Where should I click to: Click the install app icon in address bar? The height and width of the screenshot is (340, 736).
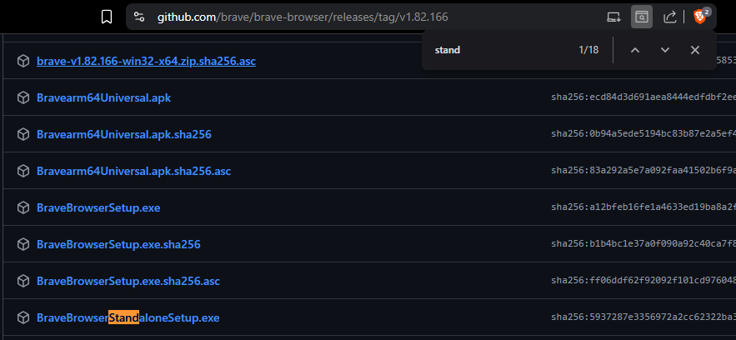click(613, 17)
